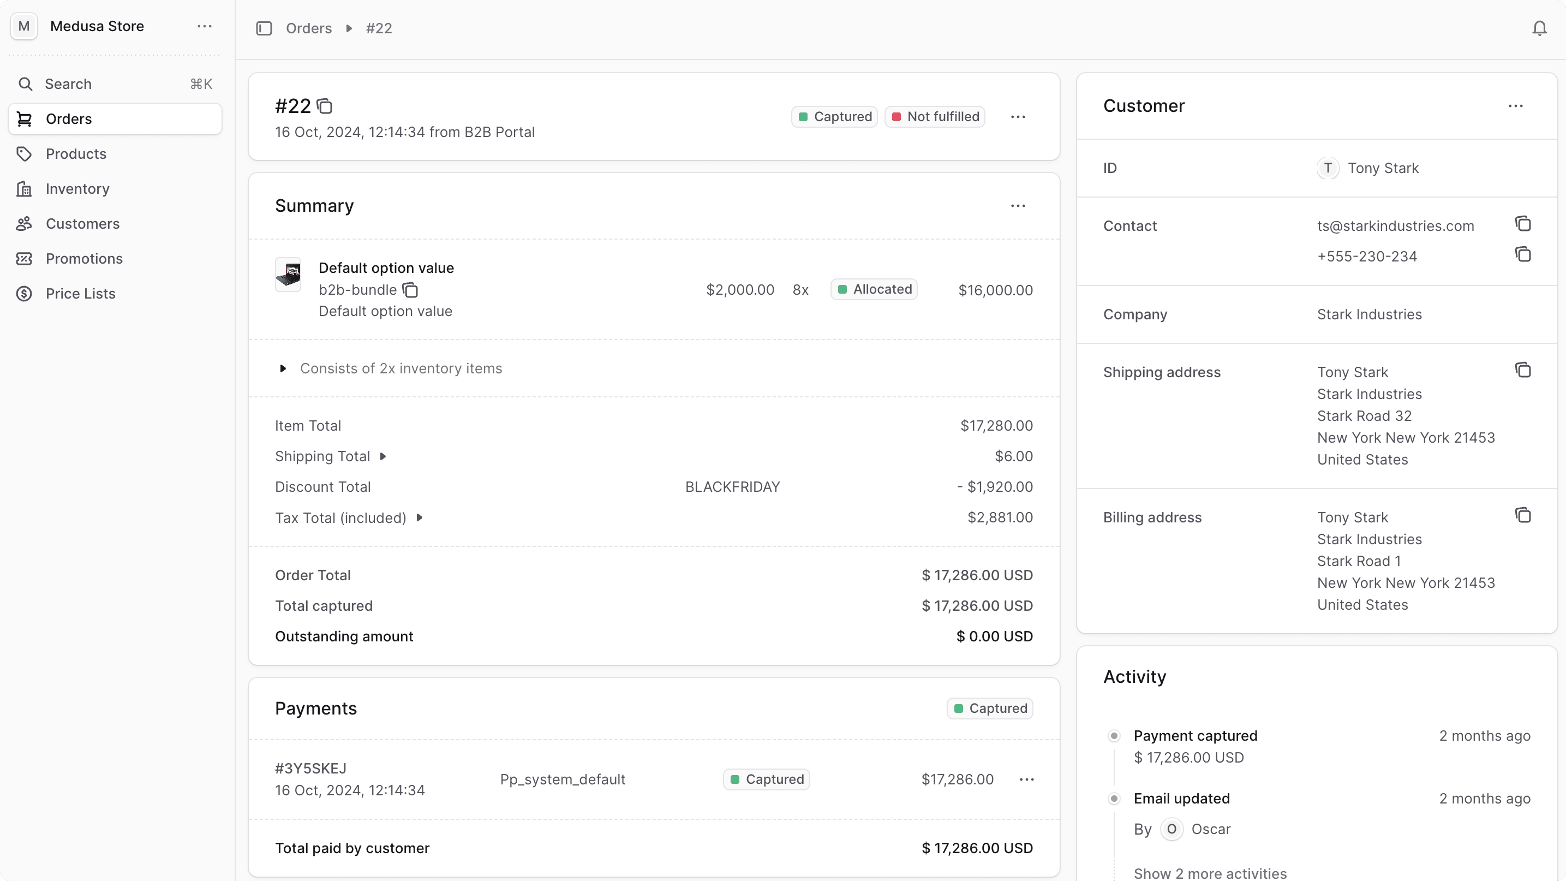The image size is (1566, 881).
Task: Click Pp_system_default payment provider
Action: point(563,779)
